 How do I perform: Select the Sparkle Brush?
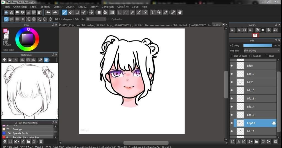coord(28,133)
